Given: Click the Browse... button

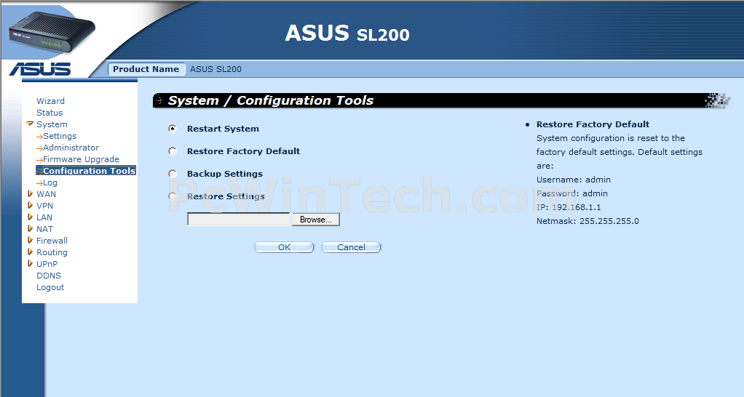Looking at the screenshot, I should [x=315, y=220].
